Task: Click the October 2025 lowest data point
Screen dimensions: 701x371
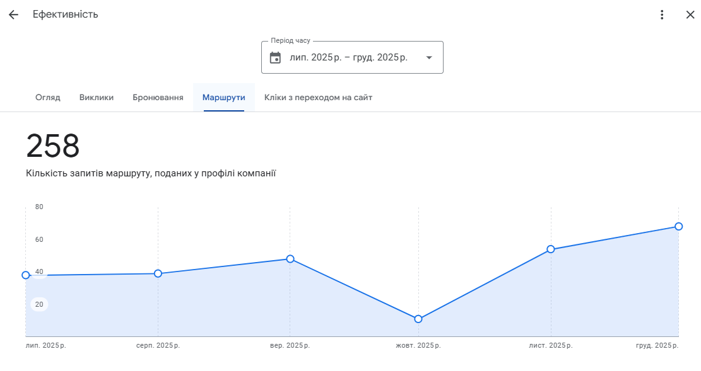Action: pyautogui.click(x=418, y=319)
